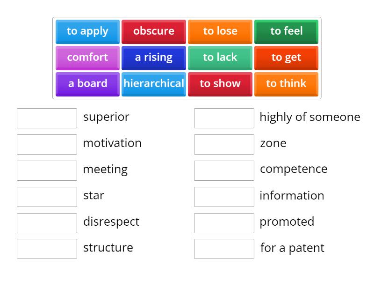Viewport: 374px width, 281px height.
Task: Click the empty slot for 'for a patent'
Action: coord(224,249)
